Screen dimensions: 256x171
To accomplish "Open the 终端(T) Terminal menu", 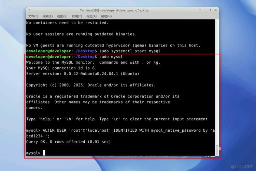I will point(77,16).
